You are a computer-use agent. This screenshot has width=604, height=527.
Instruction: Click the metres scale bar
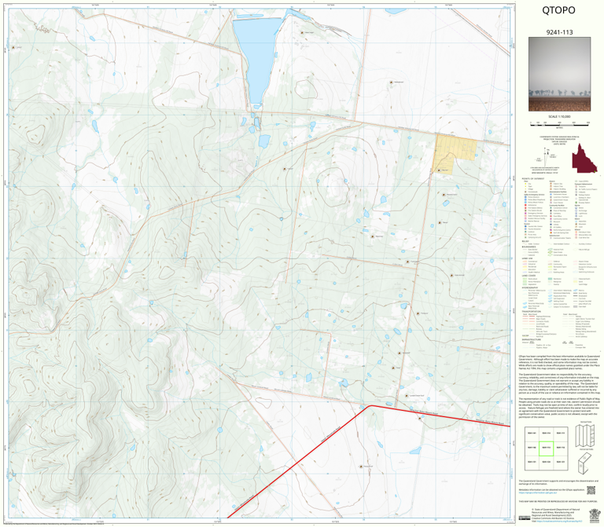(559, 123)
